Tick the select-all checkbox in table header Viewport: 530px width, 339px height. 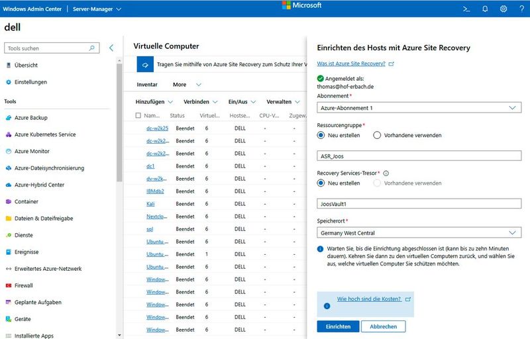(138, 115)
